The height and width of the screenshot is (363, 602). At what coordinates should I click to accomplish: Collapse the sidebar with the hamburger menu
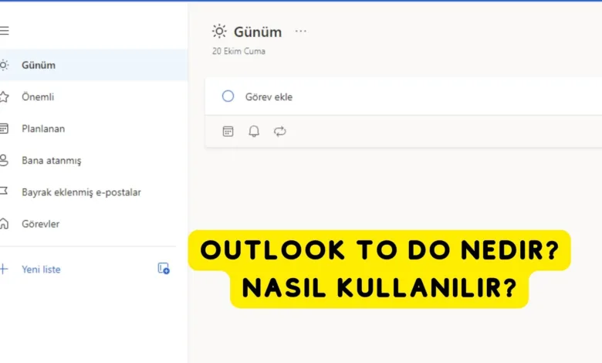[x=5, y=31]
